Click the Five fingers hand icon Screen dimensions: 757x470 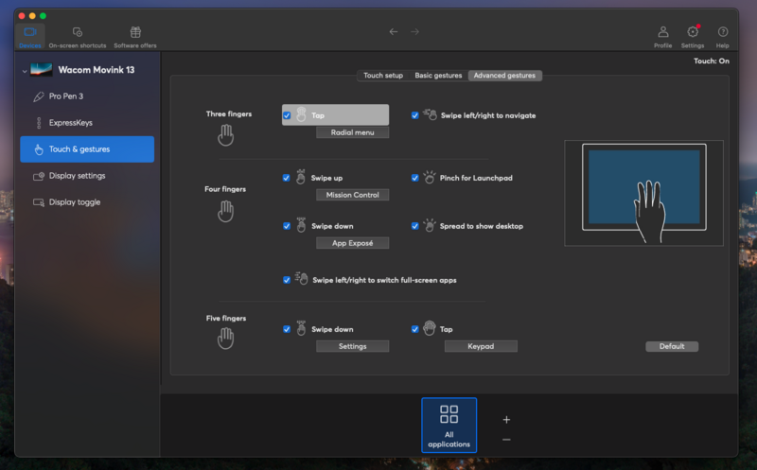click(225, 339)
